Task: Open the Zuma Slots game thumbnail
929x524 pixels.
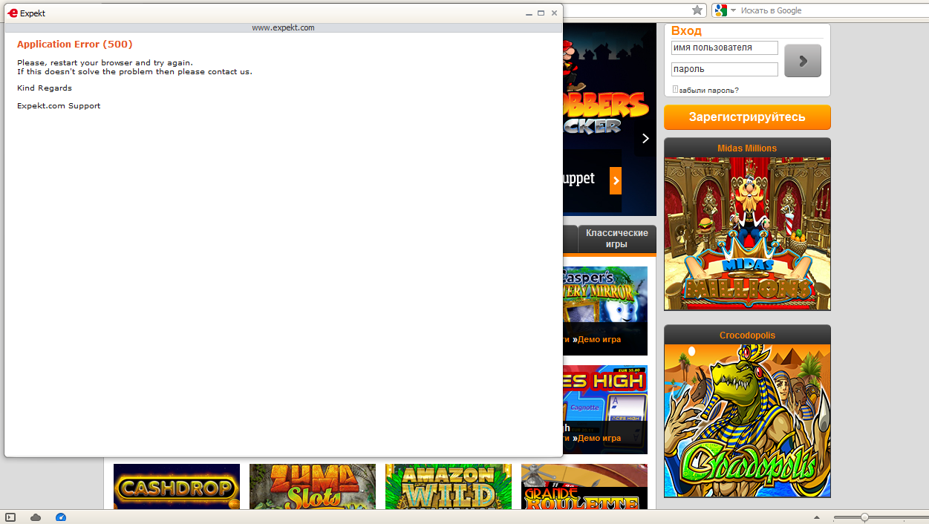Action: click(x=313, y=487)
